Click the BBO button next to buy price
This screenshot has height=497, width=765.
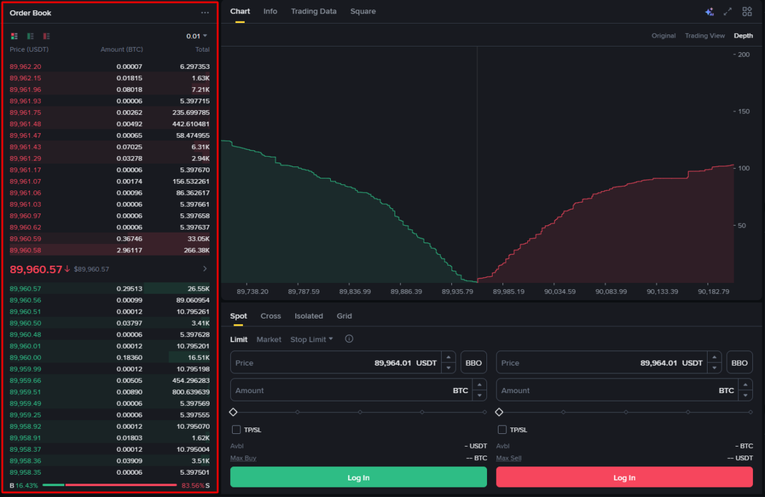473,362
